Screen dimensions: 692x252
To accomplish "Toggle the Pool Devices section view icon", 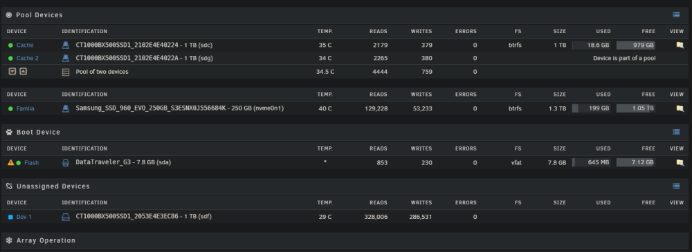I will point(676,15).
